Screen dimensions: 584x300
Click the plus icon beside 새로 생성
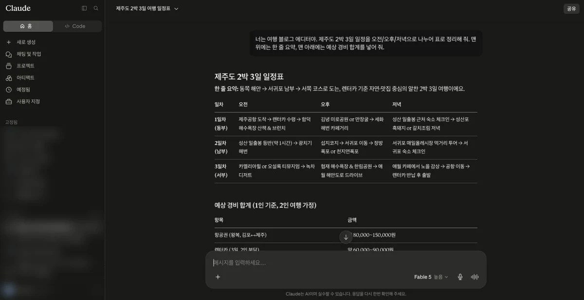click(8, 42)
